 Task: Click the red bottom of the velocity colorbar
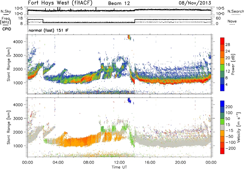click(222, 151)
